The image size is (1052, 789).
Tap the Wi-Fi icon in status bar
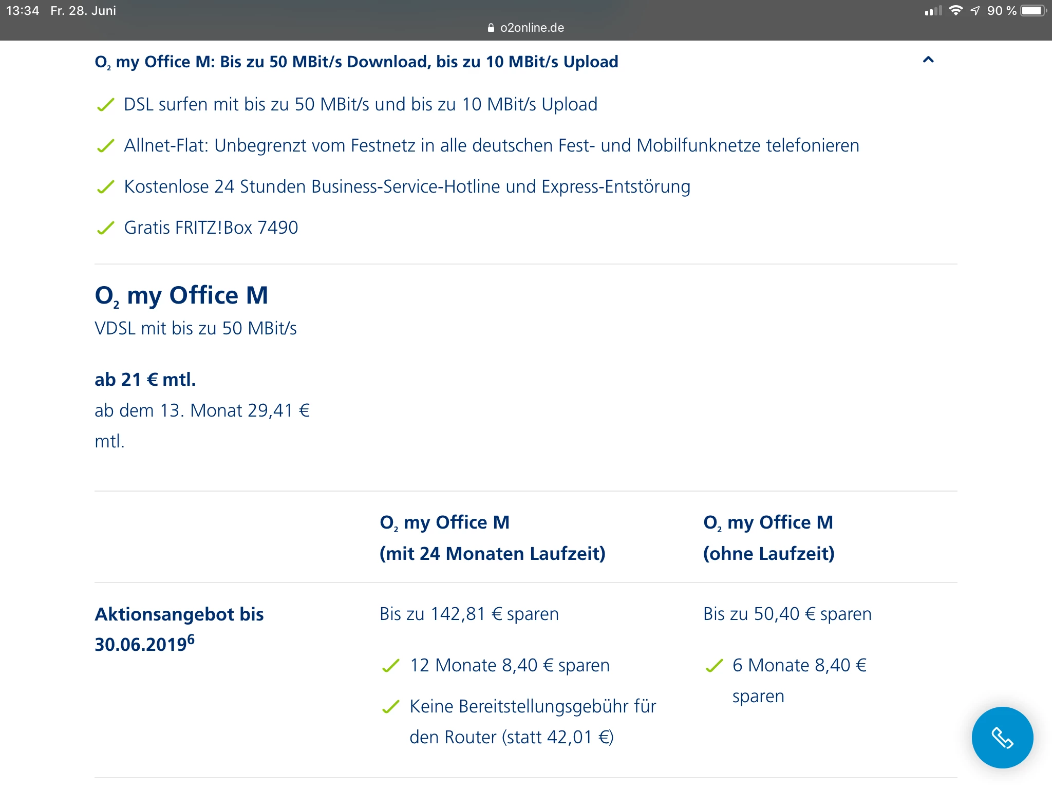tap(955, 10)
